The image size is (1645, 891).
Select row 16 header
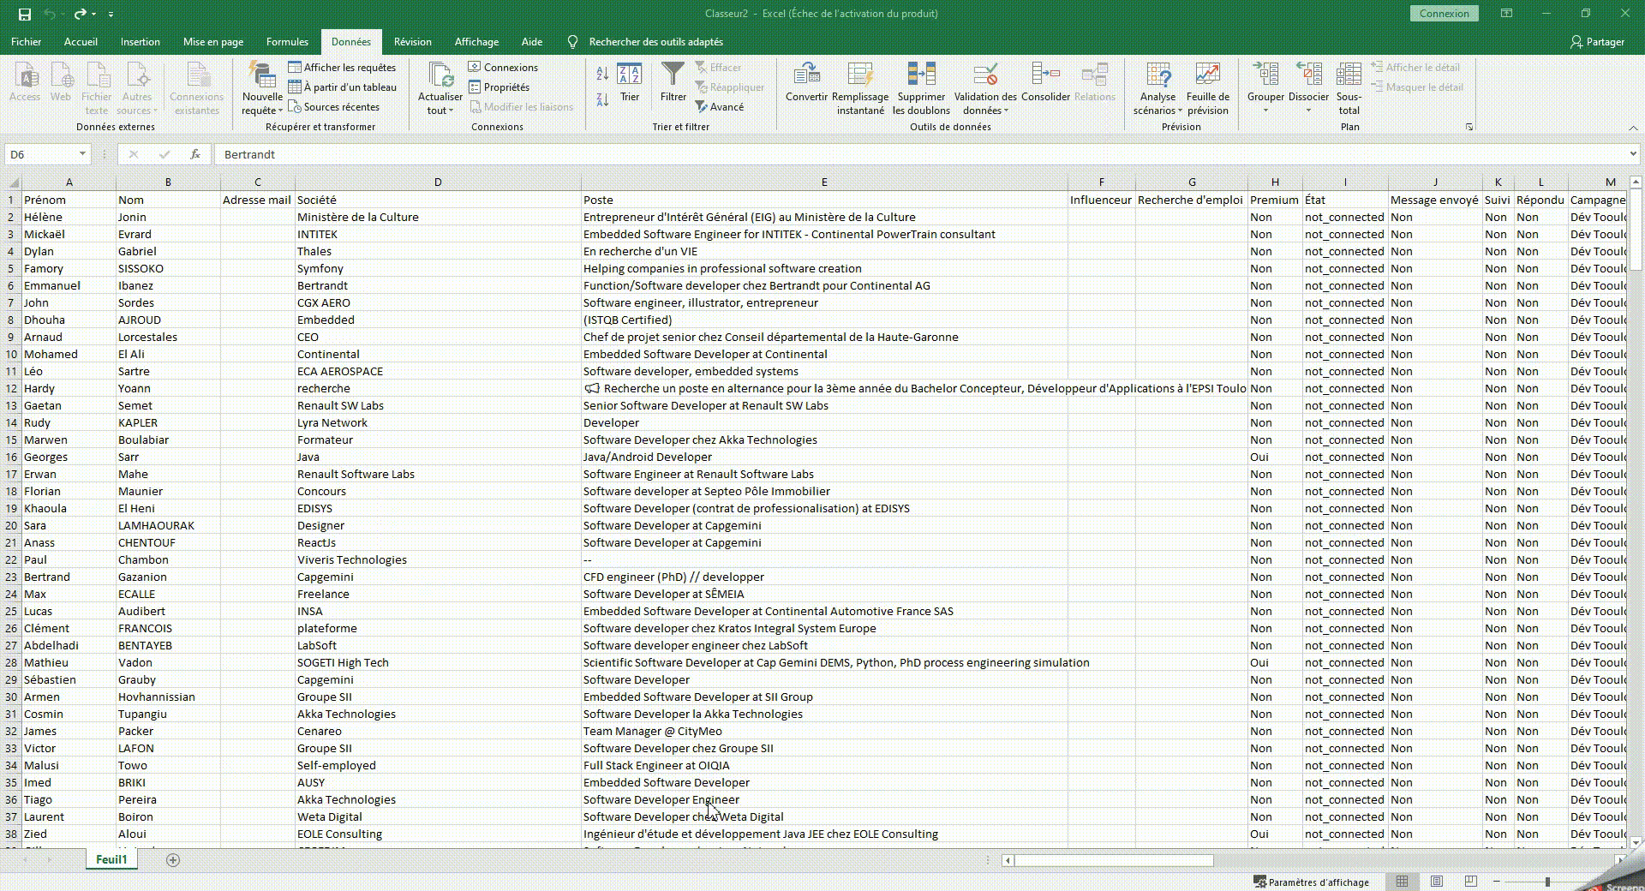pyautogui.click(x=12, y=457)
